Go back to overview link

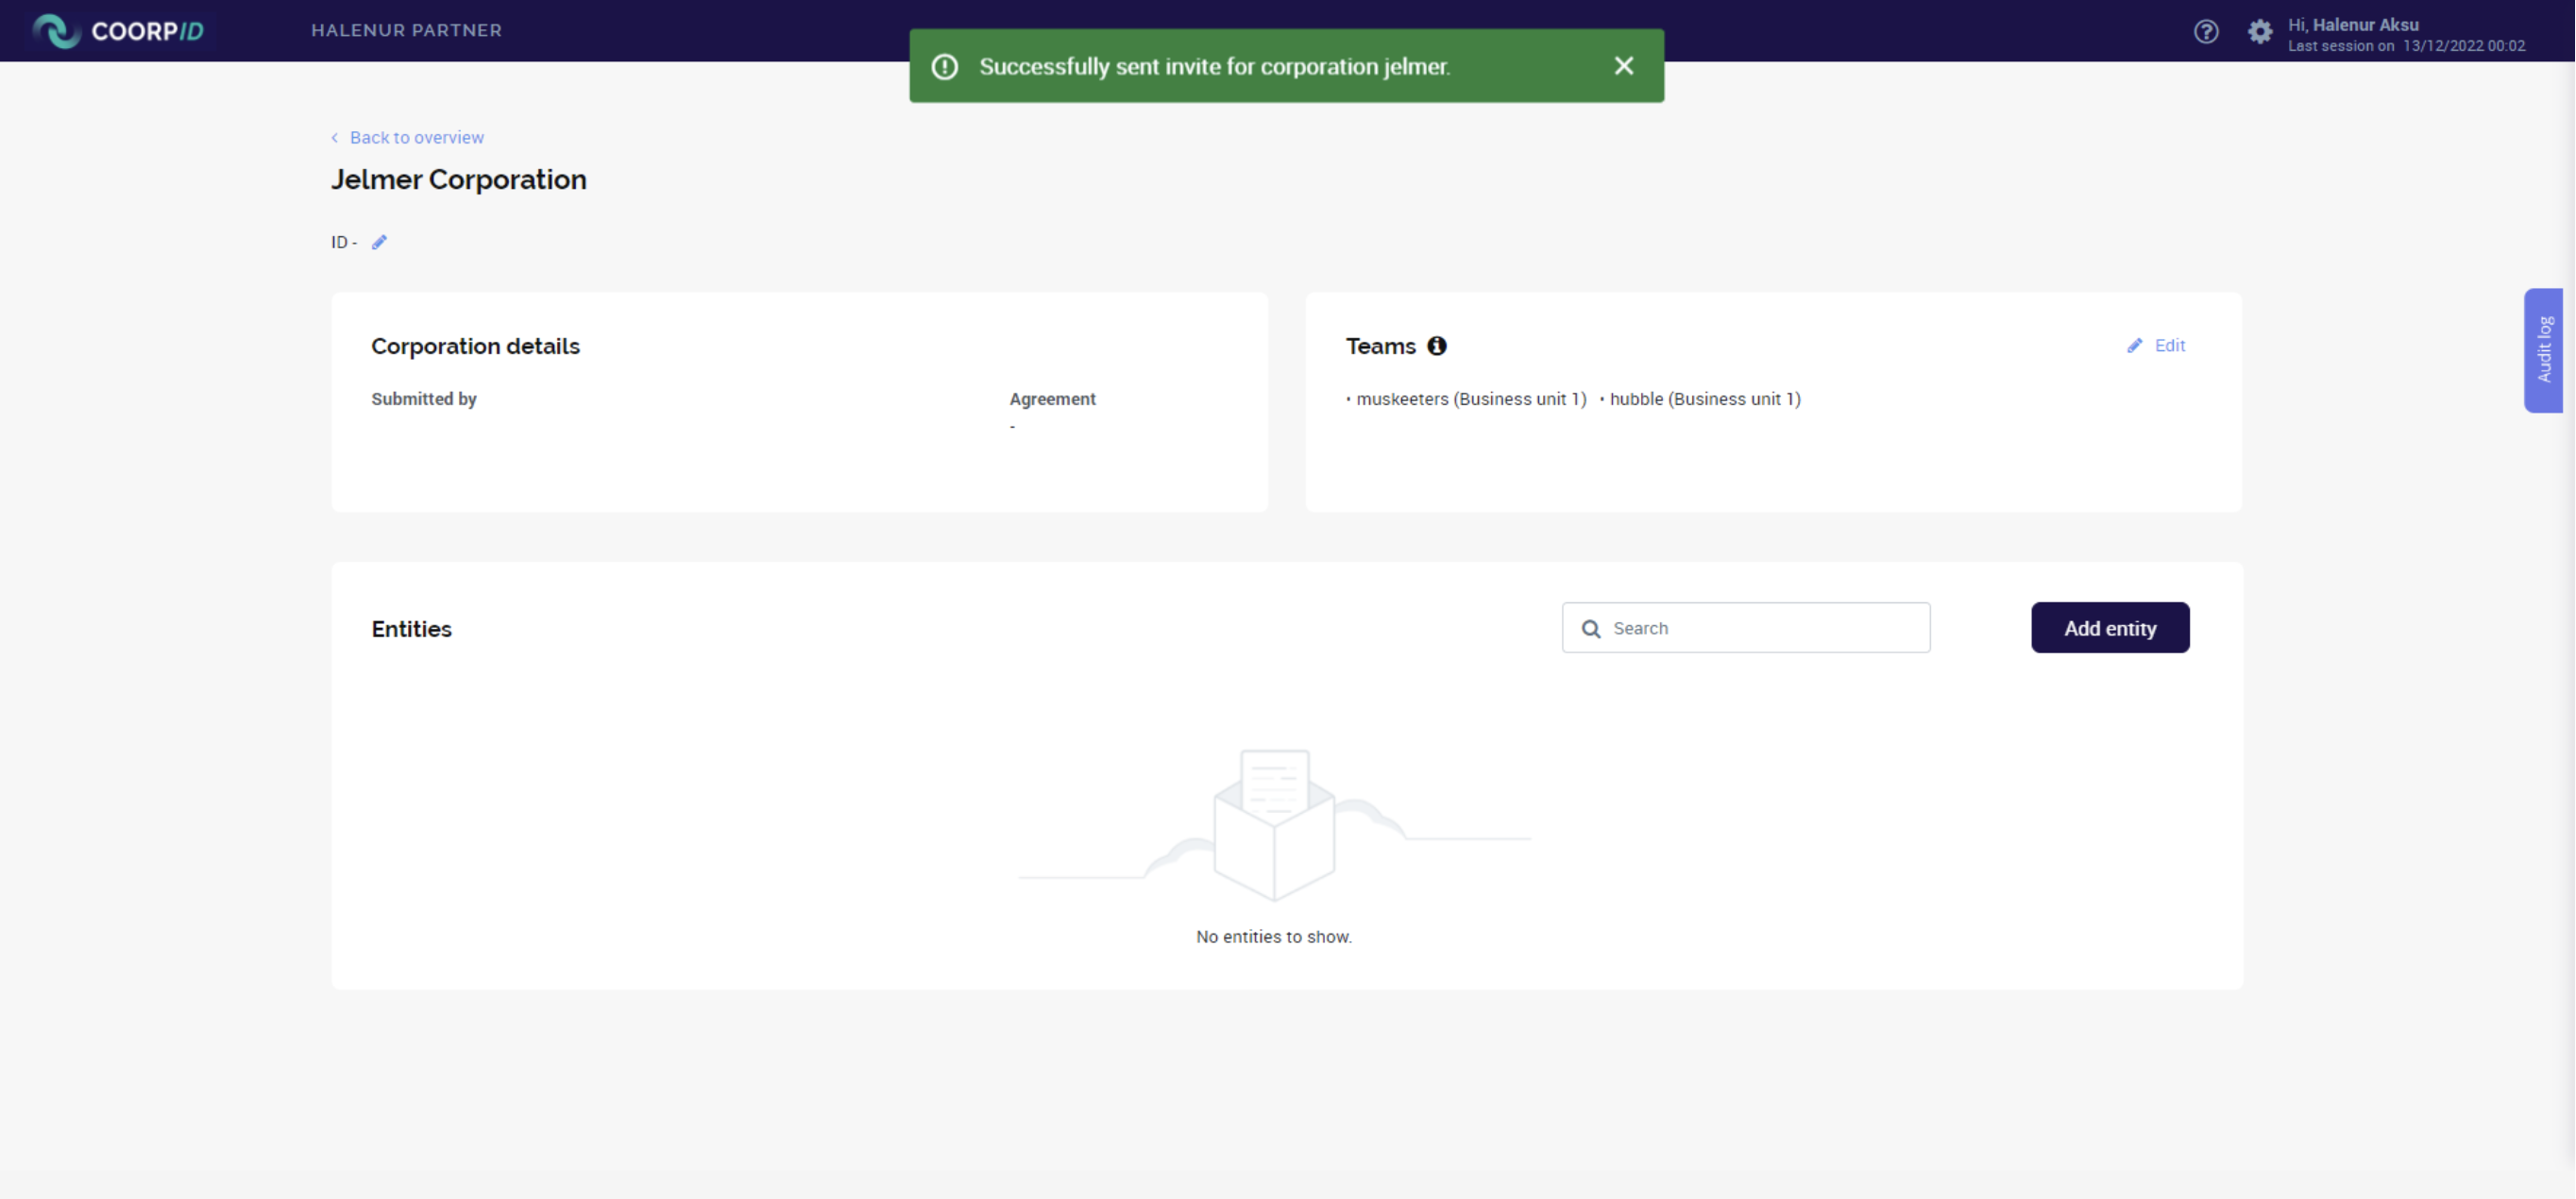[408, 137]
